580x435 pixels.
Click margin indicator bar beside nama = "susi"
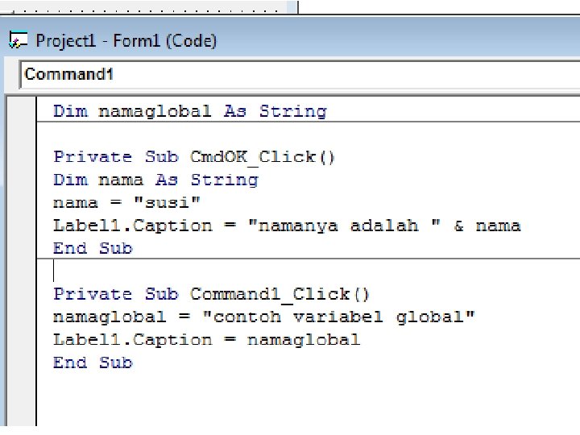pyautogui.click(x=21, y=202)
